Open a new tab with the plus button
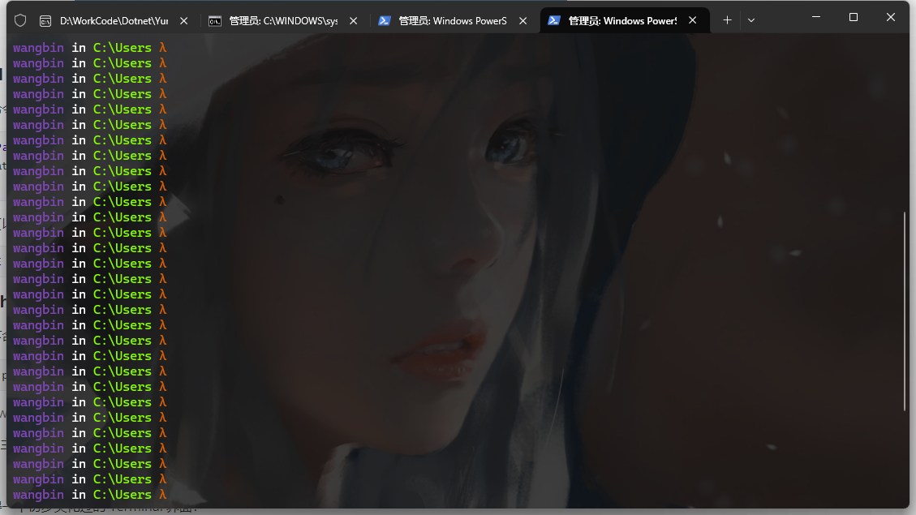 727,20
